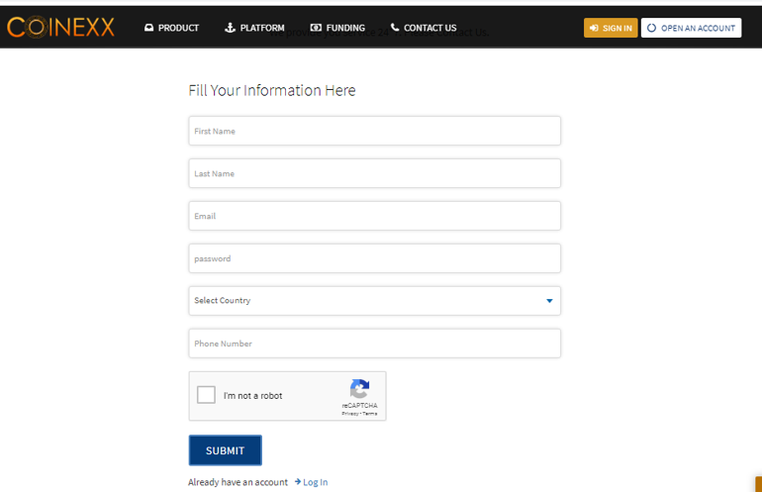
Task: Click the Coinexx logo
Action: click(60, 27)
